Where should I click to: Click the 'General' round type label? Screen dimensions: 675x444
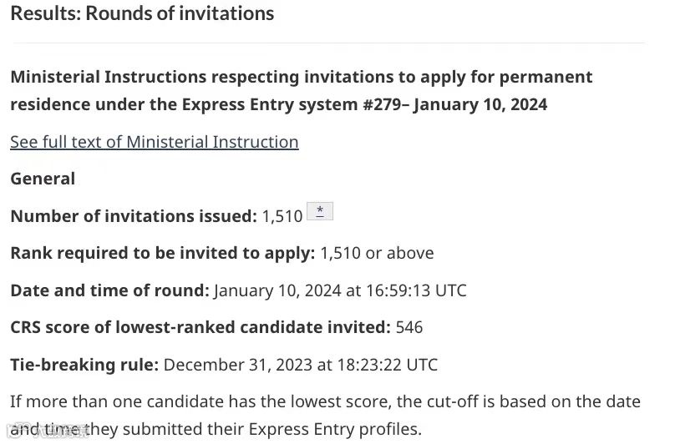coord(43,179)
